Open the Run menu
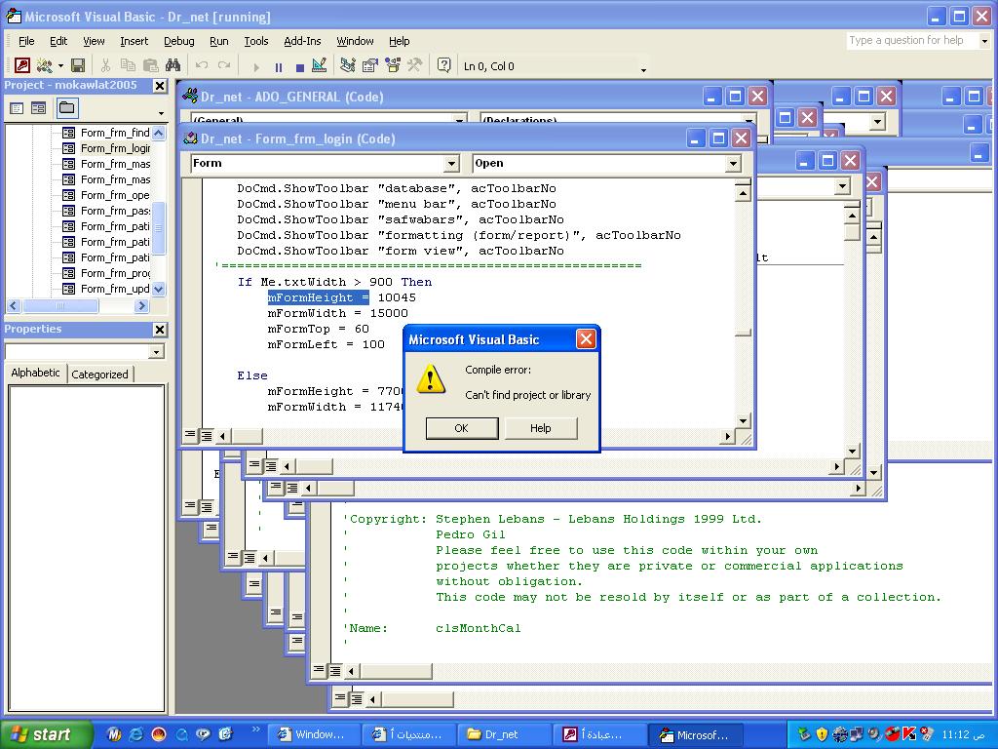The image size is (998, 749). [219, 41]
